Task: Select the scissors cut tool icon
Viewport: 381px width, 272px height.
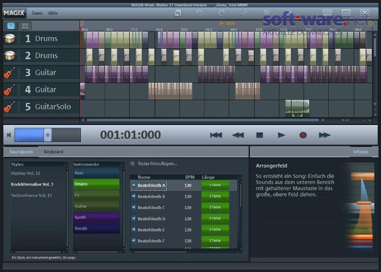Action: (x=243, y=13)
